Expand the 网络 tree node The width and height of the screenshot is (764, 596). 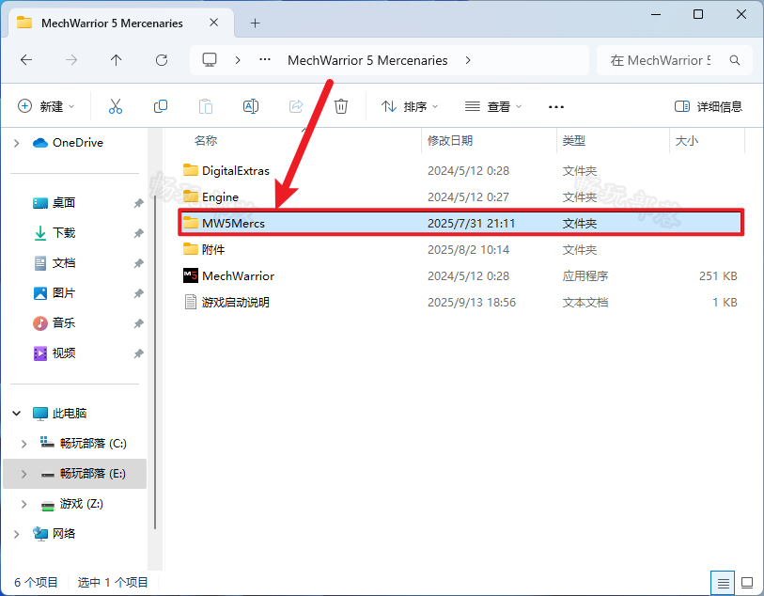pos(17,534)
